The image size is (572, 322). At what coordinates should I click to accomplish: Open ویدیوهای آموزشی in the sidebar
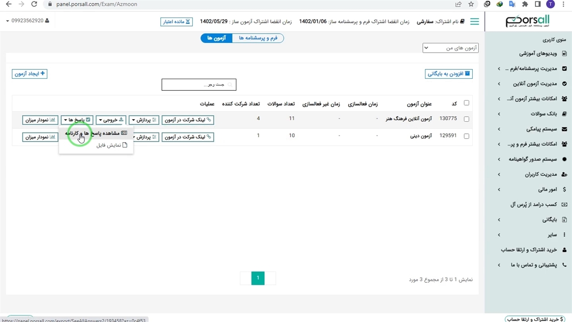coord(538,54)
